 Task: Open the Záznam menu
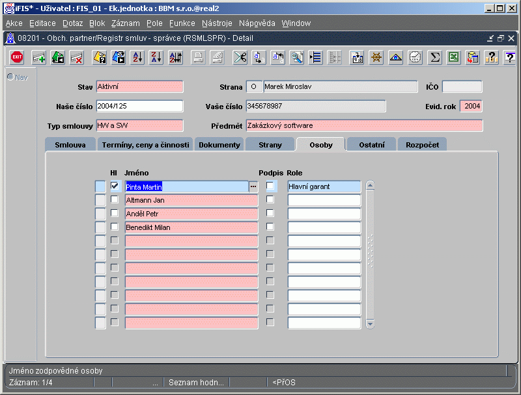[x=125, y=23]
